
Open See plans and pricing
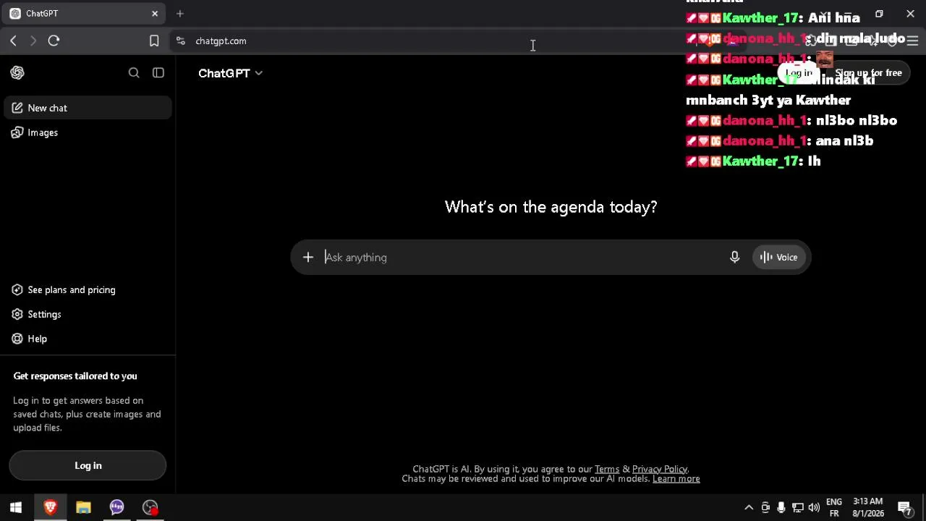pyautogui.click(x=88, y=289)
